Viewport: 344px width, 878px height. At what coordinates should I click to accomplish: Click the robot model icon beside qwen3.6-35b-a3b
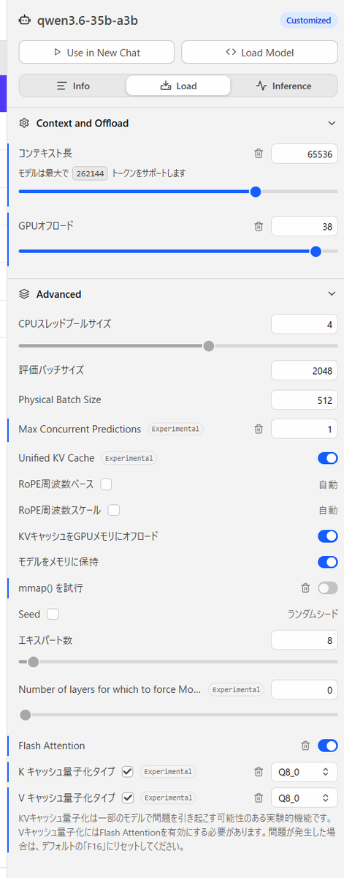pyautogui.click(x=25, y=20)
